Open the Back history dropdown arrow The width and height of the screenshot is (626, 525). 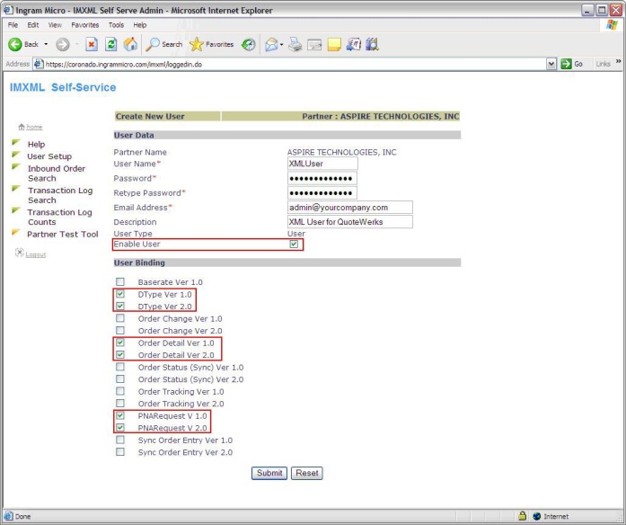coord(46,44)
